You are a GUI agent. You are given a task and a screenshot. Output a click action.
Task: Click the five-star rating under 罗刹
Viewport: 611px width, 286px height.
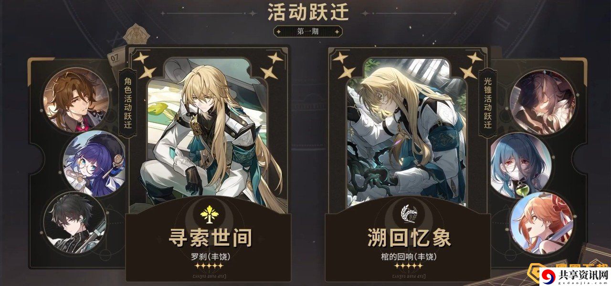(210, 266)
